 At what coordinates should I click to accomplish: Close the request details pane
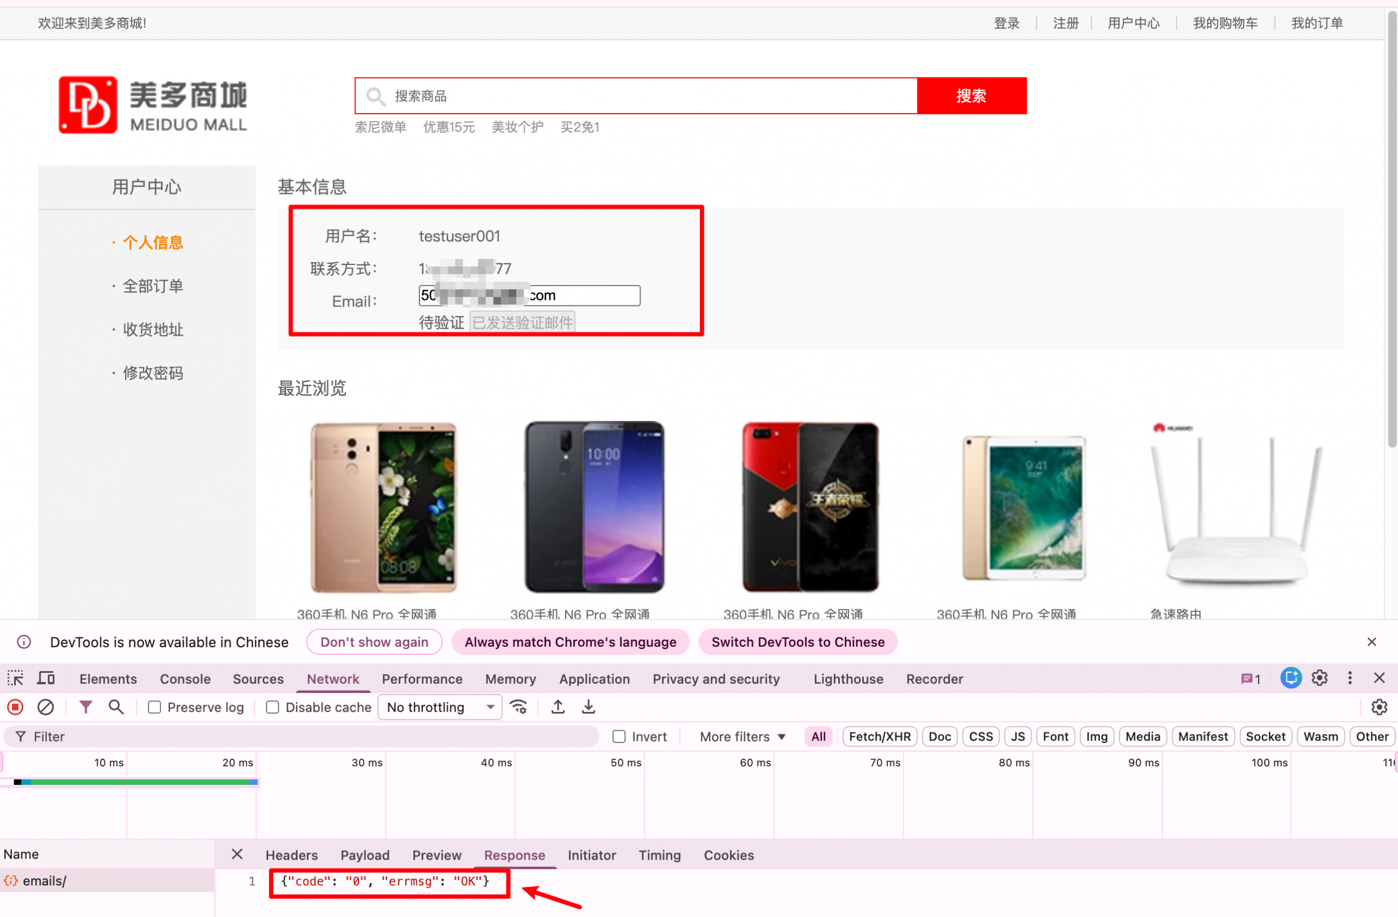(238, 854)
